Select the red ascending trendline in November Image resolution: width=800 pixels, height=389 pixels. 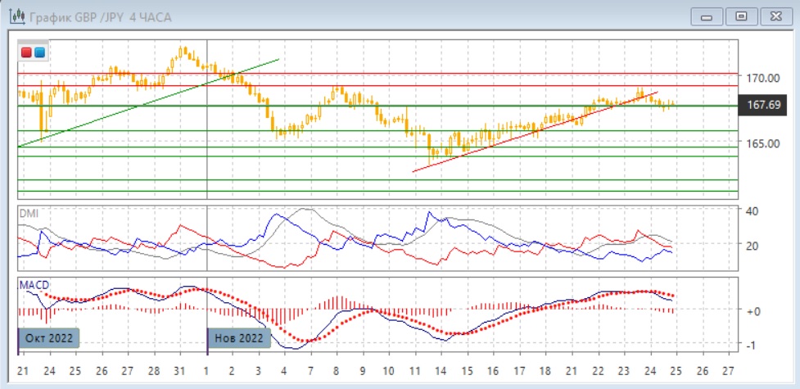tap(532, 133)
